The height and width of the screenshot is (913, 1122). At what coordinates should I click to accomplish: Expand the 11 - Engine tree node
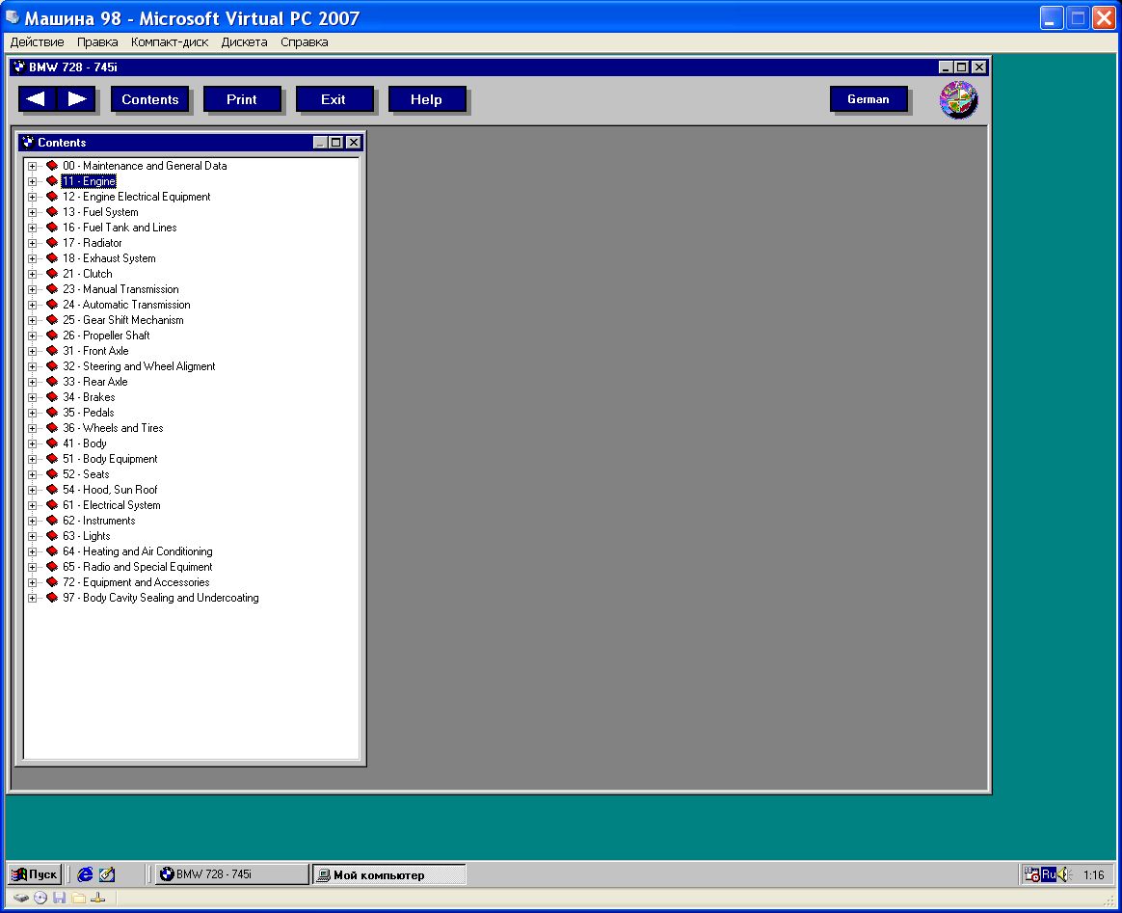(x=32, y=181)
